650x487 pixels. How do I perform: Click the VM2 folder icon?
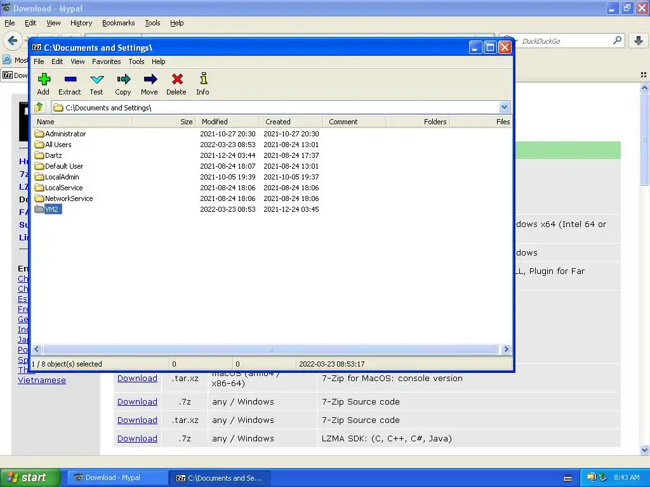39,209
